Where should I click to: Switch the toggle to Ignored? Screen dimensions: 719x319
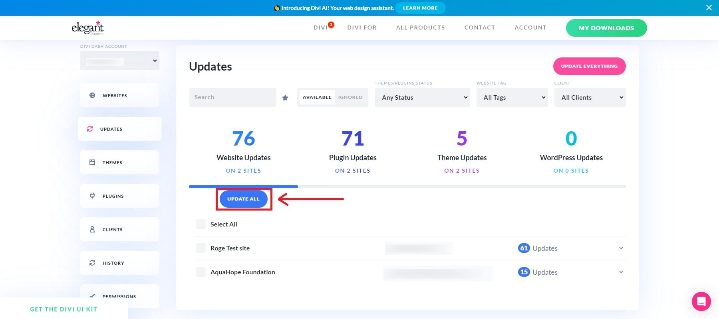tap(350, 97)
